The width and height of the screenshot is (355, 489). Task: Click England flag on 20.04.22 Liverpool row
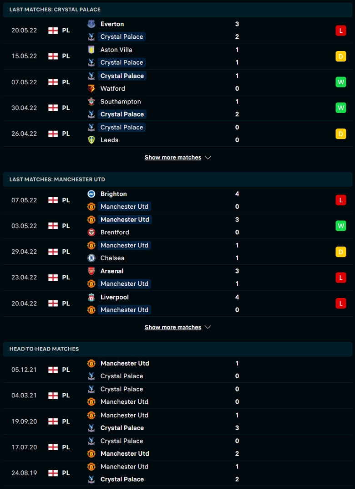(53, 304)
